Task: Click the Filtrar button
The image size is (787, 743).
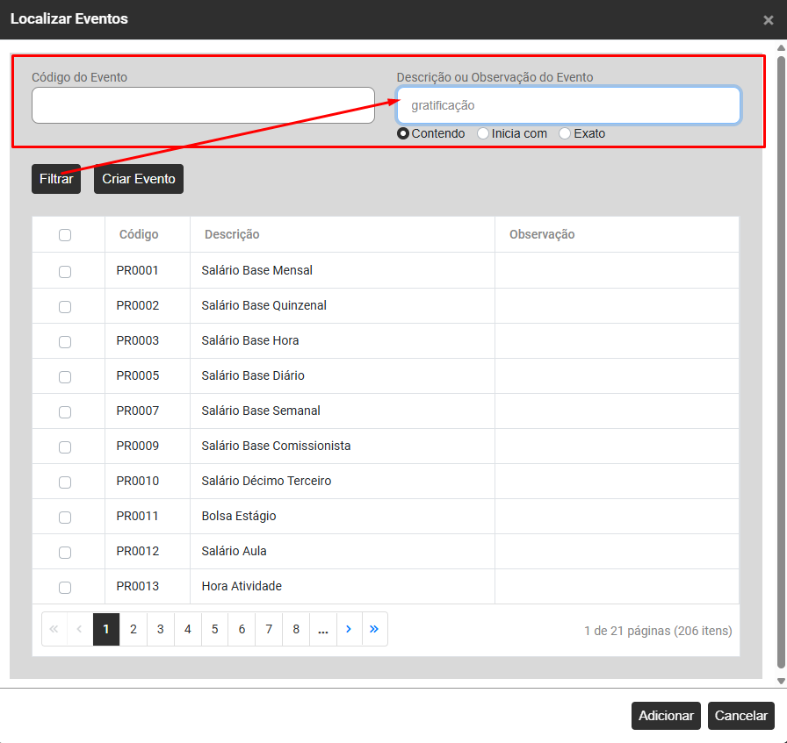Action: 56,179
